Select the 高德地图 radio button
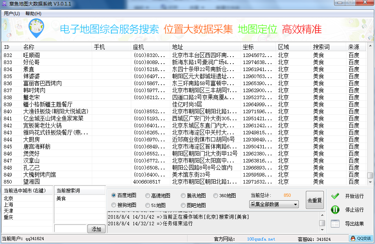The width and height of the screenshot is (375, 244). [x=148, y=196]
